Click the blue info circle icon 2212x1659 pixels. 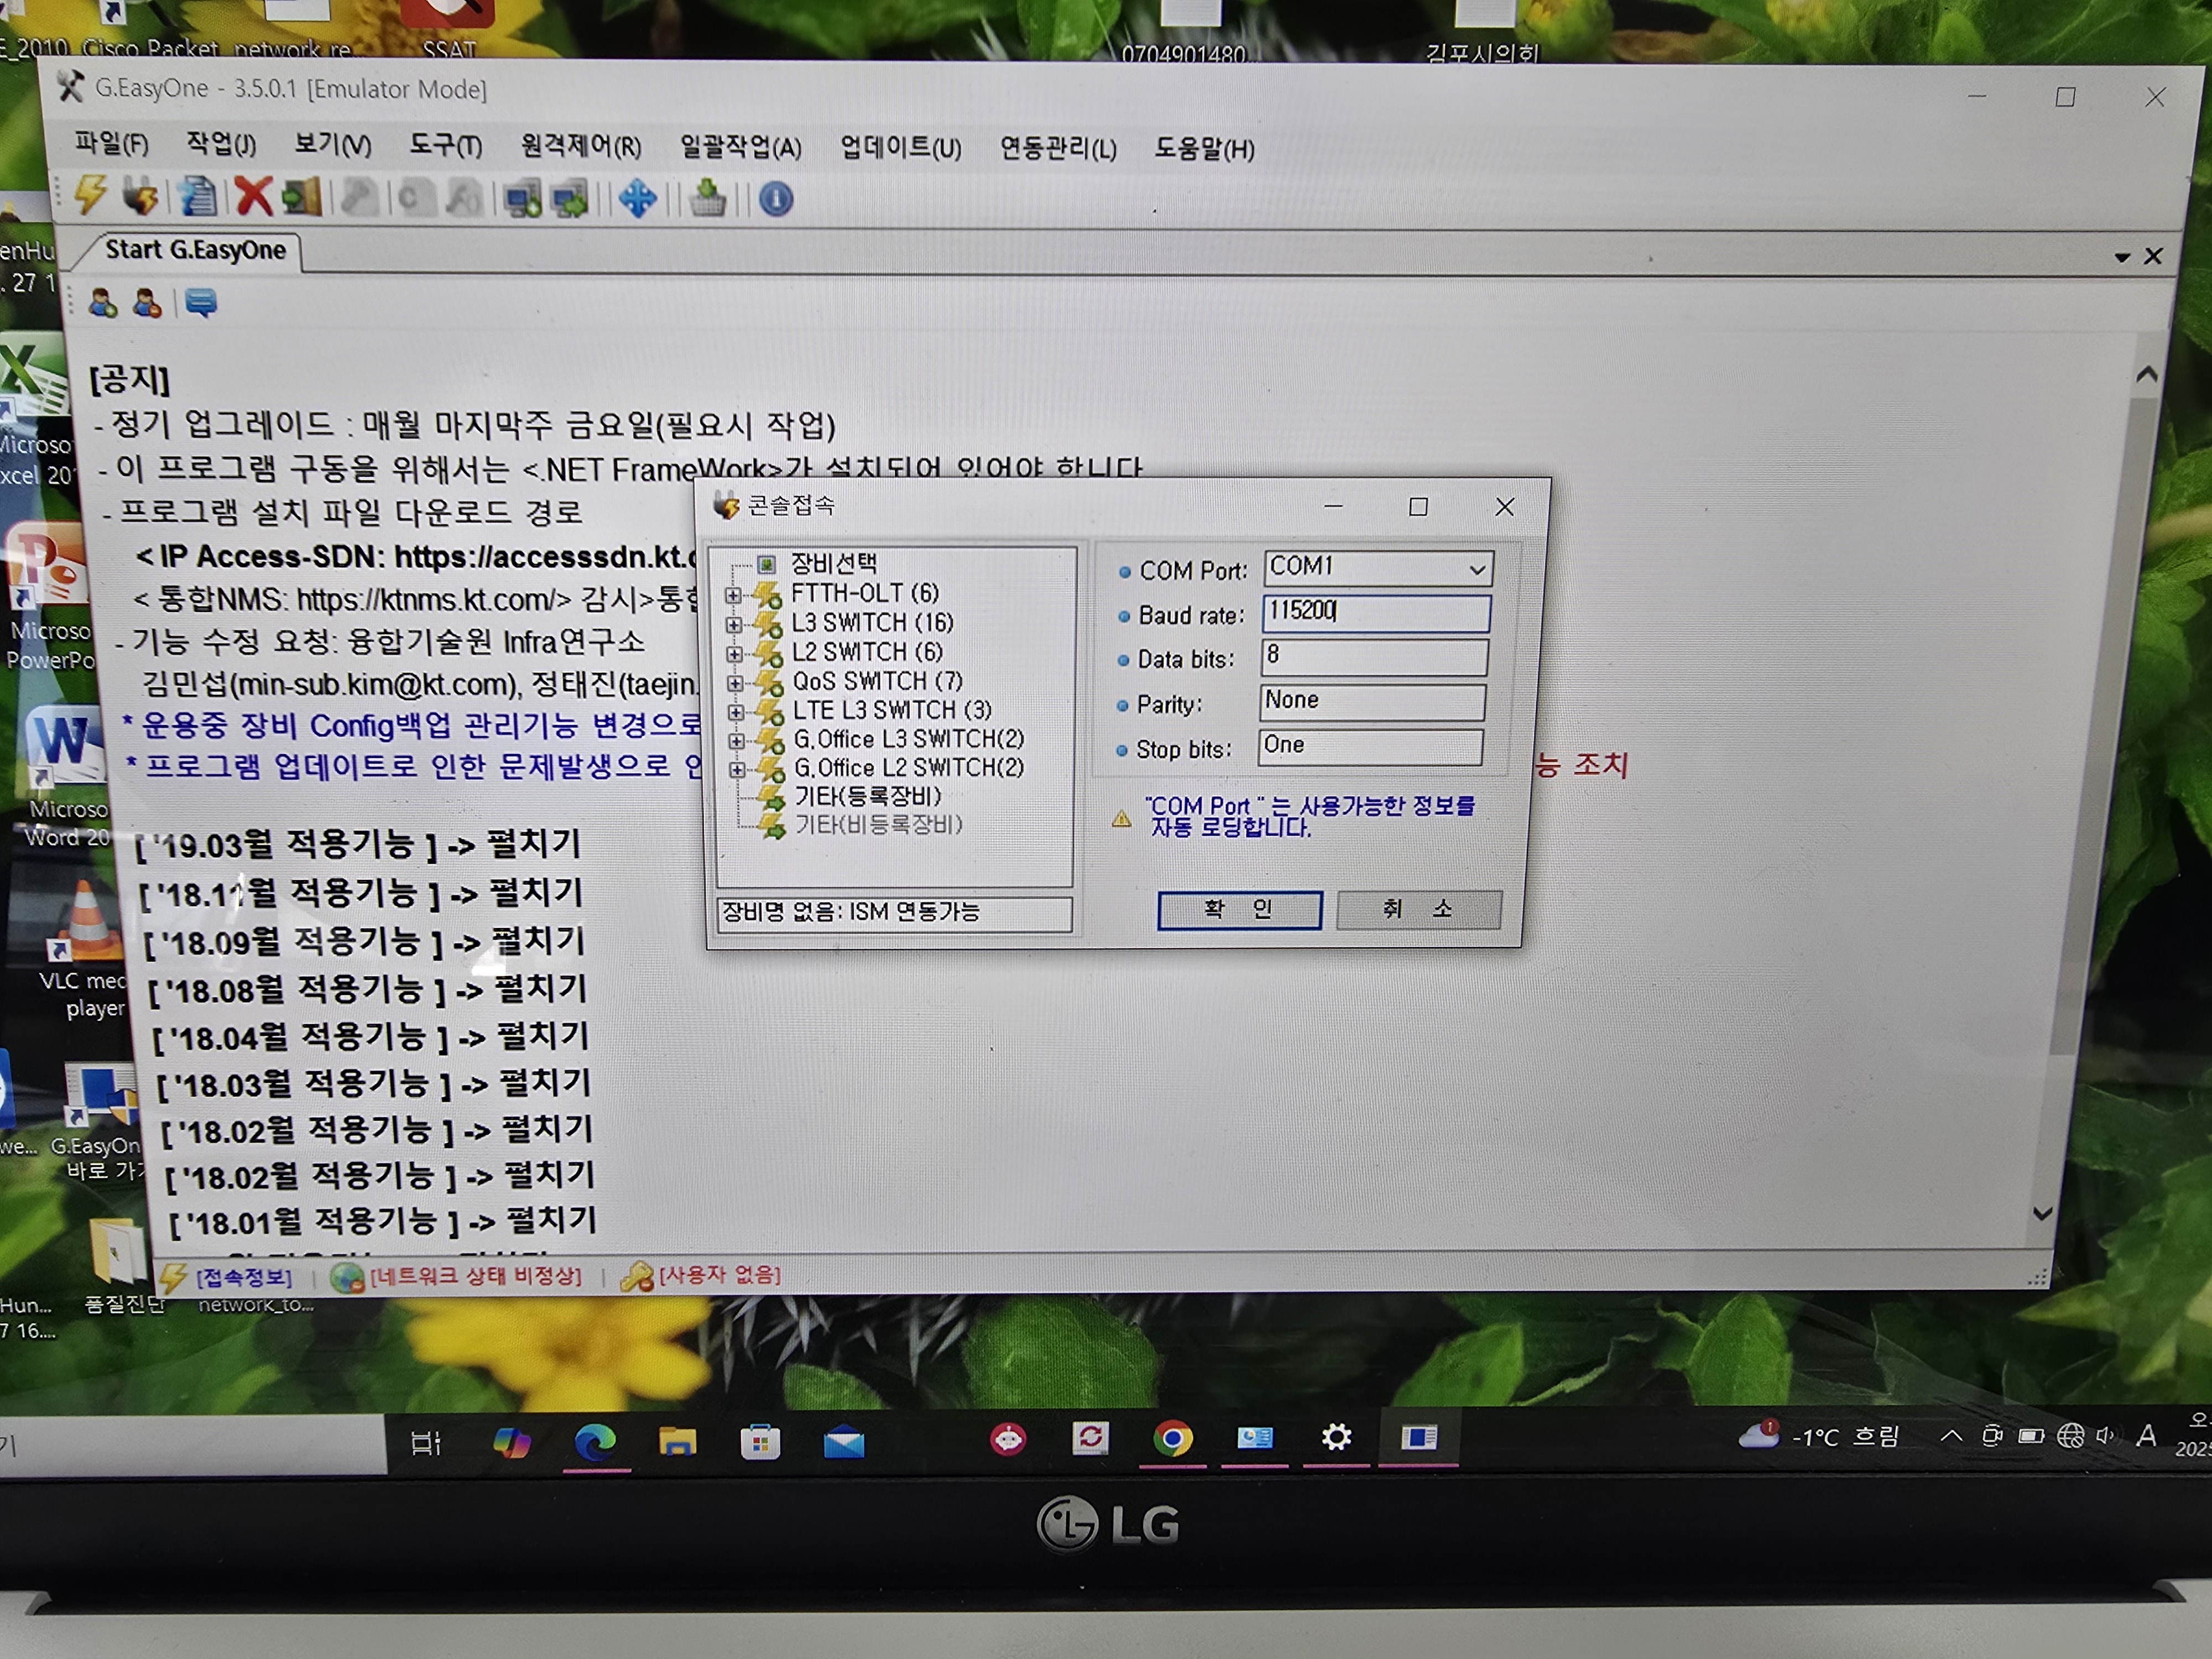tap(776, 200)
